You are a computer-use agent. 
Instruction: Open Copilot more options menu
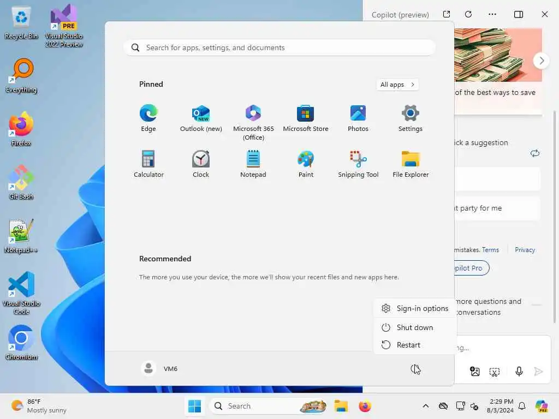pos(492,14)
